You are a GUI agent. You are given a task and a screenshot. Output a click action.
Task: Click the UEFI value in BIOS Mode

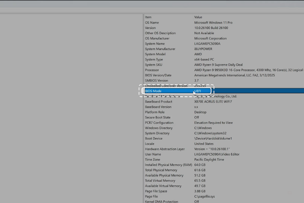pyautogui.click(x=198, y=91)
